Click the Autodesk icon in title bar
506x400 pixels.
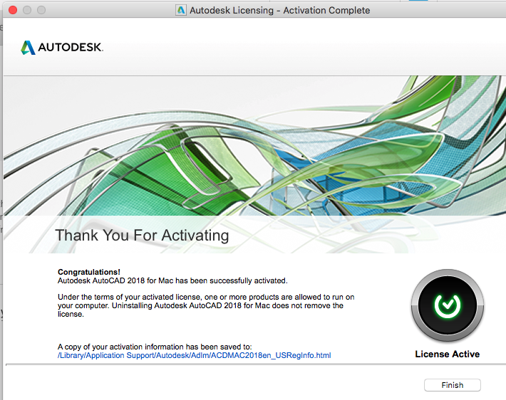181,10
